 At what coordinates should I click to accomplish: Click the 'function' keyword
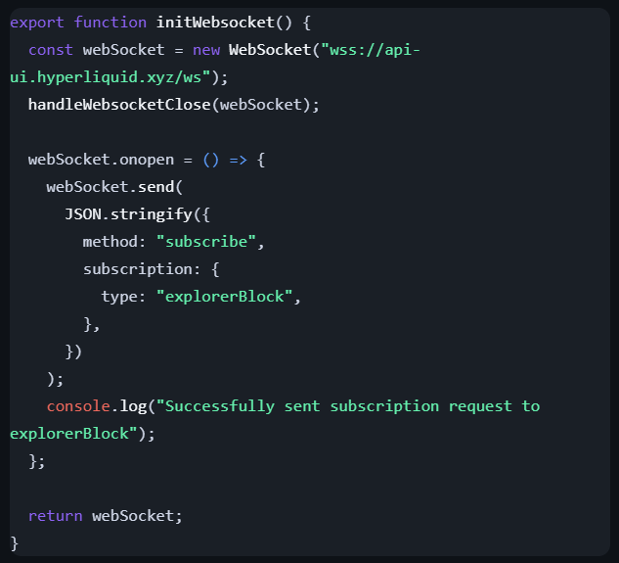(111, 23)
